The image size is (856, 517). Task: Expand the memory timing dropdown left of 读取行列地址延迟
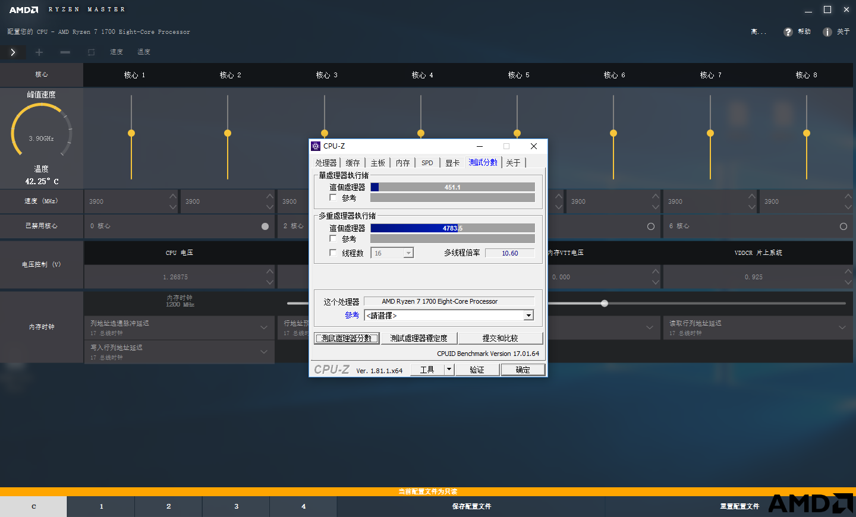[x=650, y=327]
